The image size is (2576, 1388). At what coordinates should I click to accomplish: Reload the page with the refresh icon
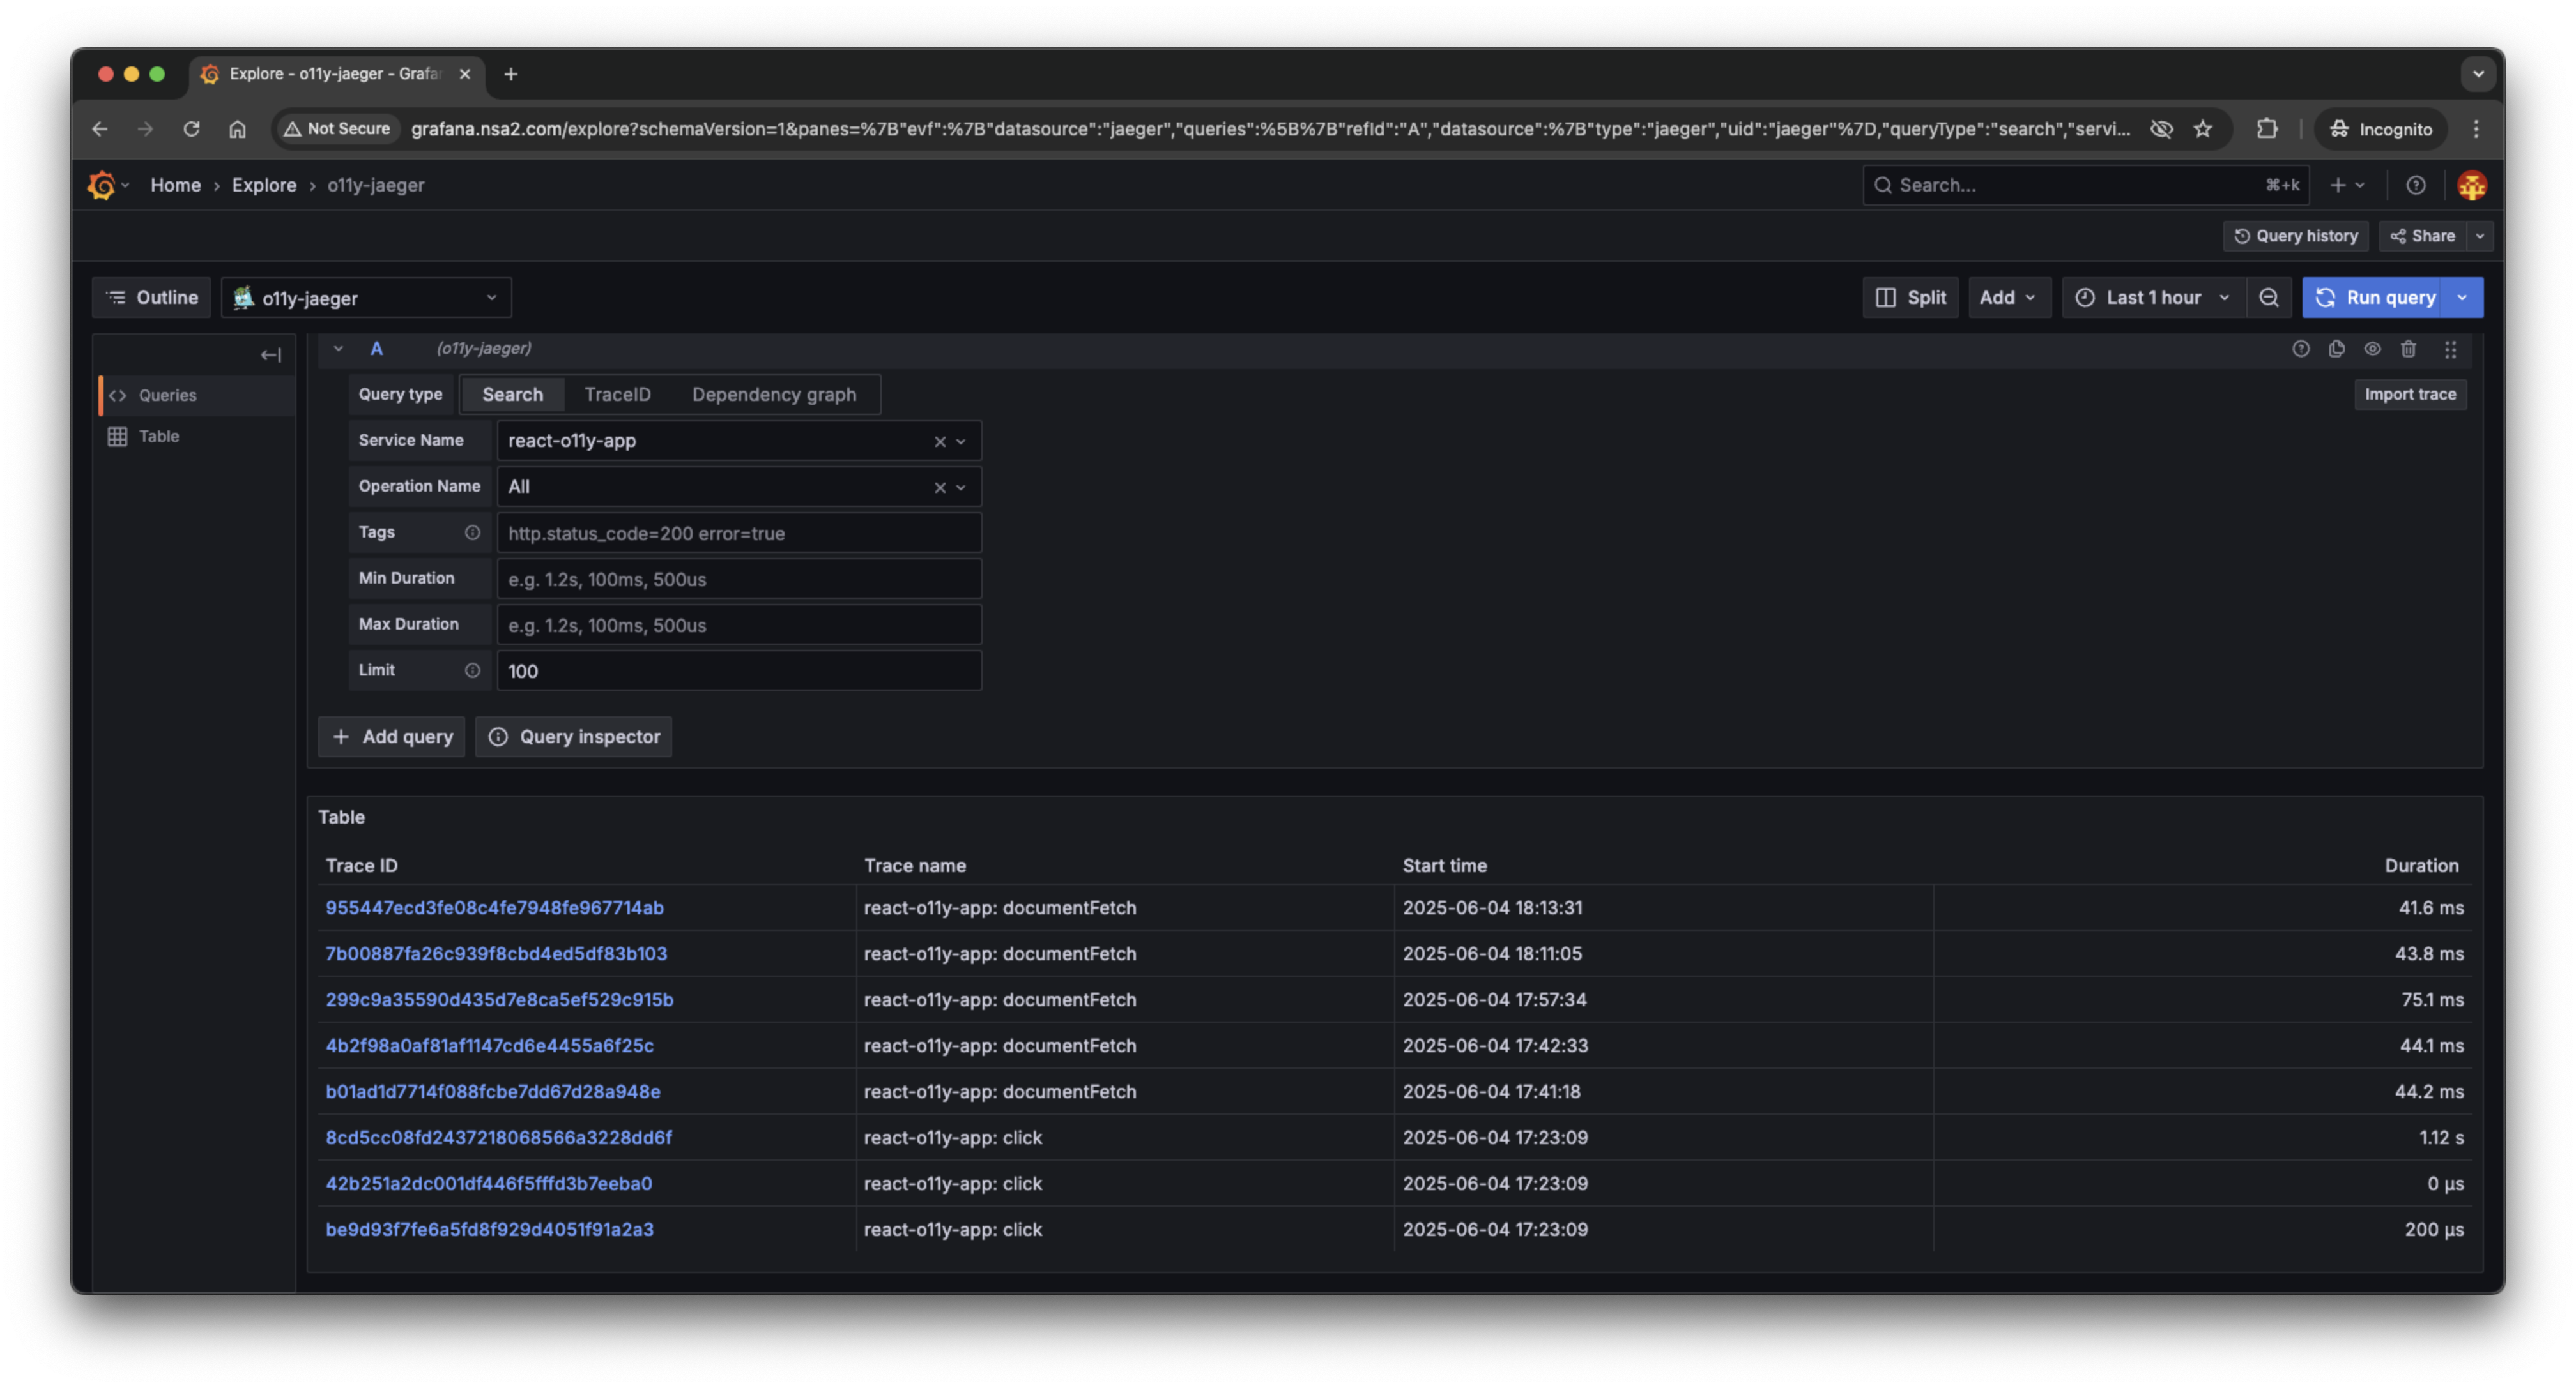tap(191, 129)
